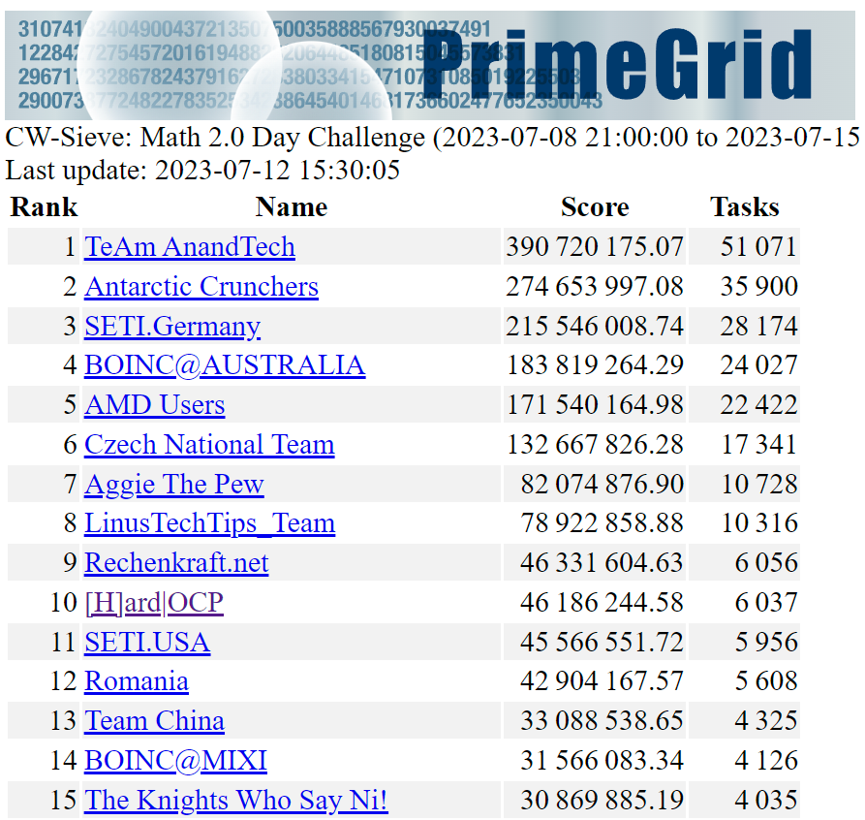Click the Name column header
The width and height of the screenshot is (865, 820).
[x=292, y=207]
